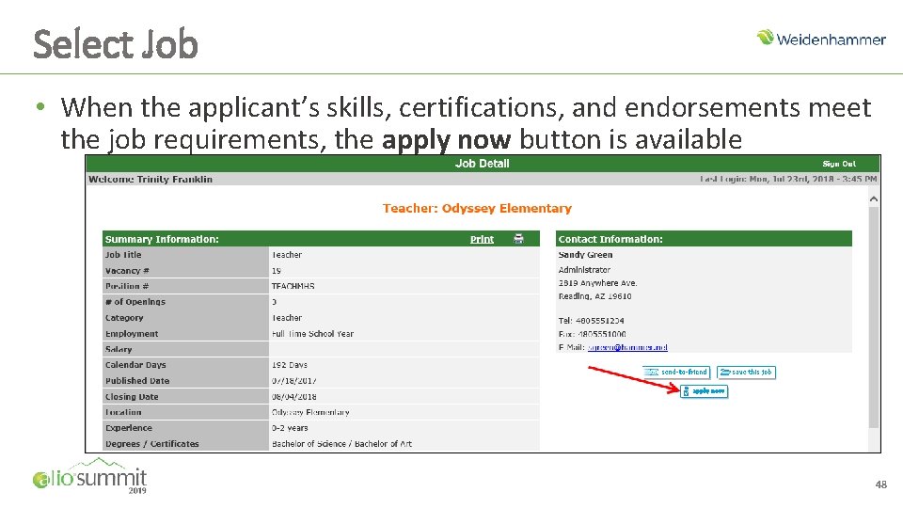Screen dimensions: 903x508
Task: Click the printer icon in Summary Information
Action: click(518, 239)
